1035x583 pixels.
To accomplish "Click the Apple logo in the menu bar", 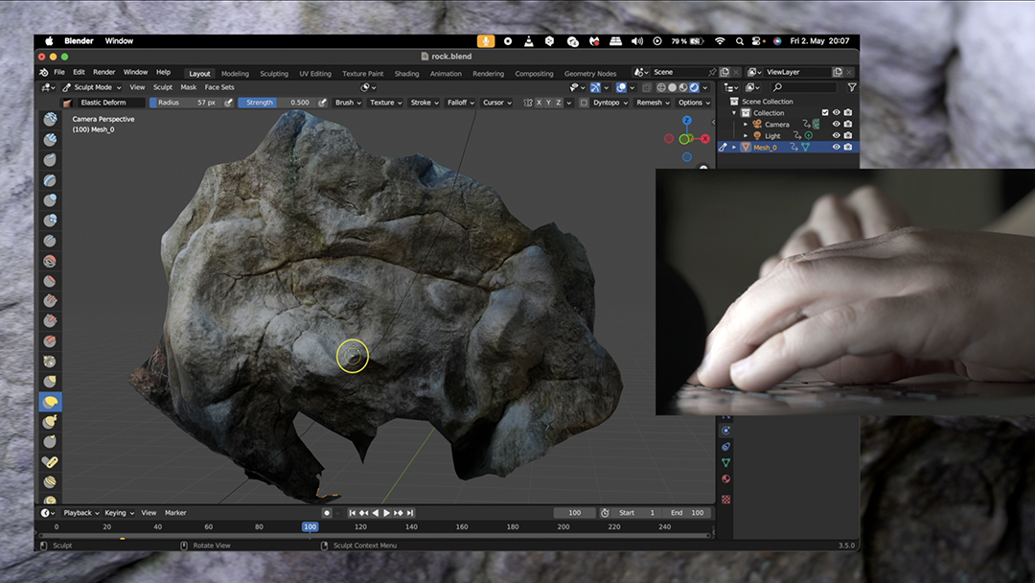I will pyautogui.click(x=49, y=41).
